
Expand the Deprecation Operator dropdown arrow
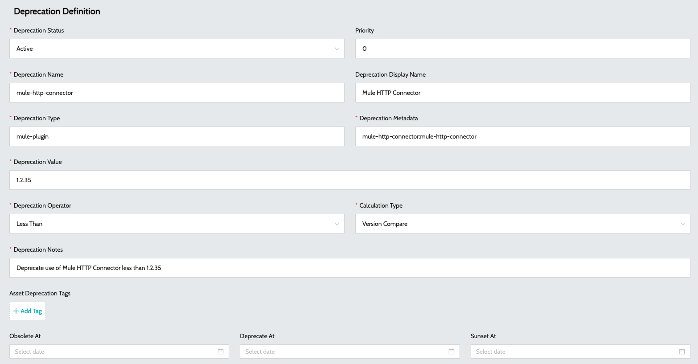337,224
